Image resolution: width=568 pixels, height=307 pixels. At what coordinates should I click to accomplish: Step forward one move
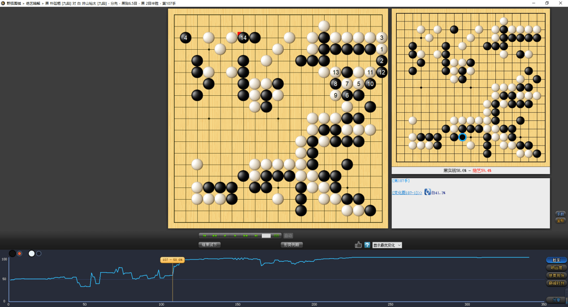point(235,235)
